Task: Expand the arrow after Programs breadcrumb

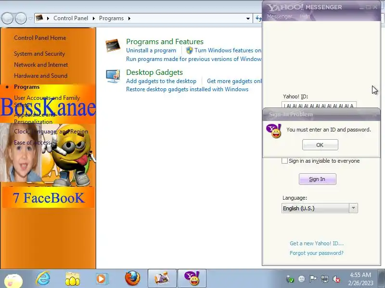Action: click(129, 18)
